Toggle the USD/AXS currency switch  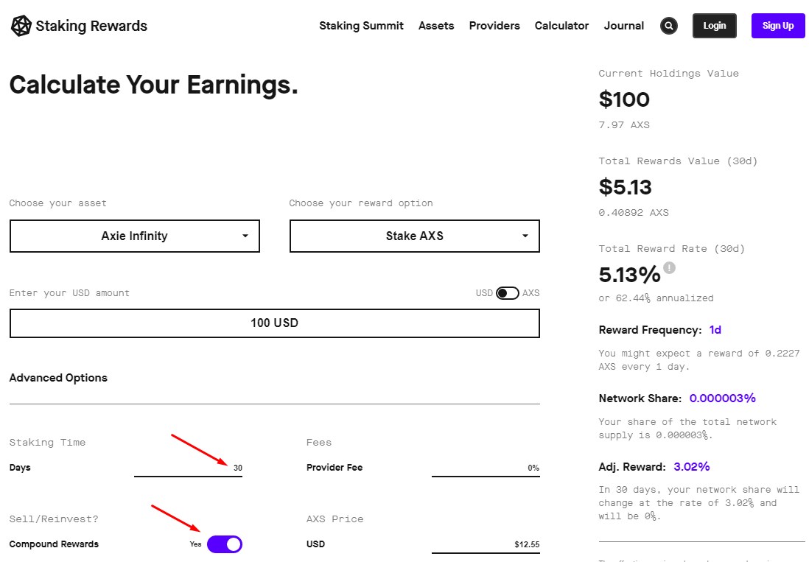[507, 293]
